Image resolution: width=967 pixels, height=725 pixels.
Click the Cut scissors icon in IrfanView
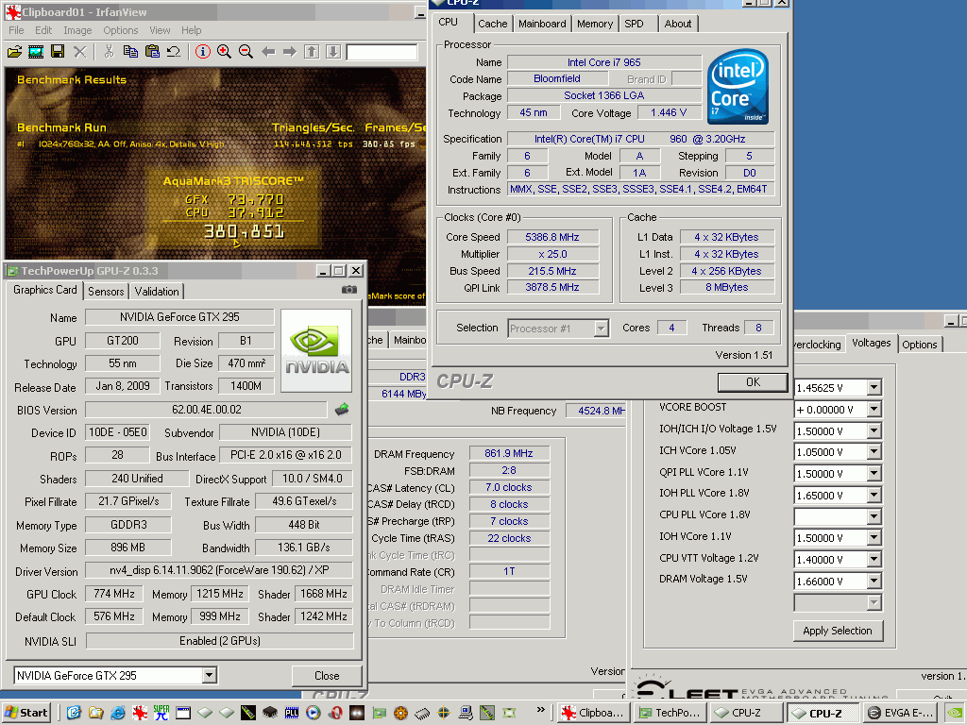110,52
